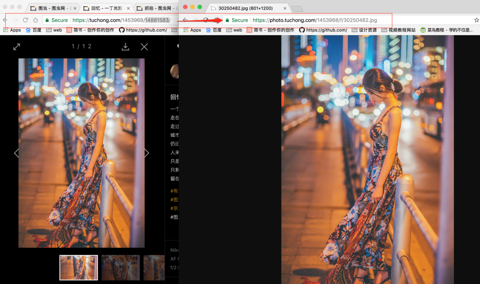This screenshot has width=480, height=284.
Task: Click the 1 / 12 photo counter
Action: click(x=81, y=46)
